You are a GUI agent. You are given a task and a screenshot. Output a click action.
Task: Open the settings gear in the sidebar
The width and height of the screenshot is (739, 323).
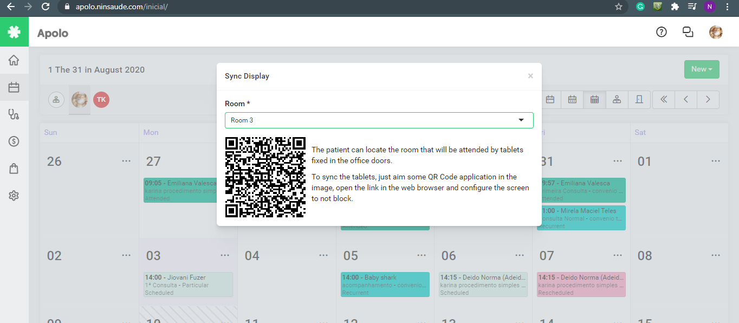(x=14, y=196)
